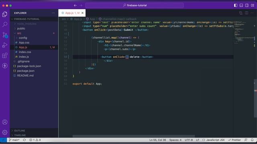Open the Search view in activity bar
Image resolution: width=257 pixels, height=144 pixels.
point(5,24)
